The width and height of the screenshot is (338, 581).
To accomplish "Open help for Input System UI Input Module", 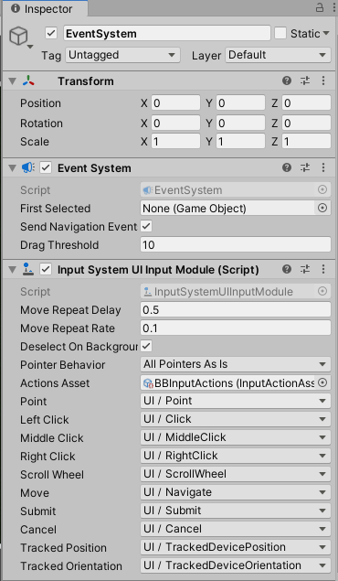I will pyautogui.click(x=287, y=269).
